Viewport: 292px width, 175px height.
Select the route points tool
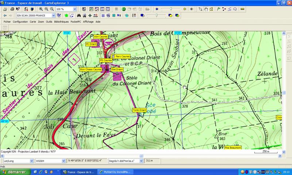pyautogui.click(x=224, y=9)
